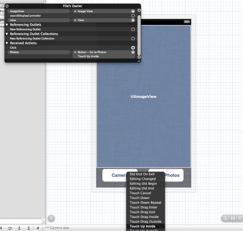Click the resize grip of File's Owner panel
243x231 pixels.
pos(139,61)
